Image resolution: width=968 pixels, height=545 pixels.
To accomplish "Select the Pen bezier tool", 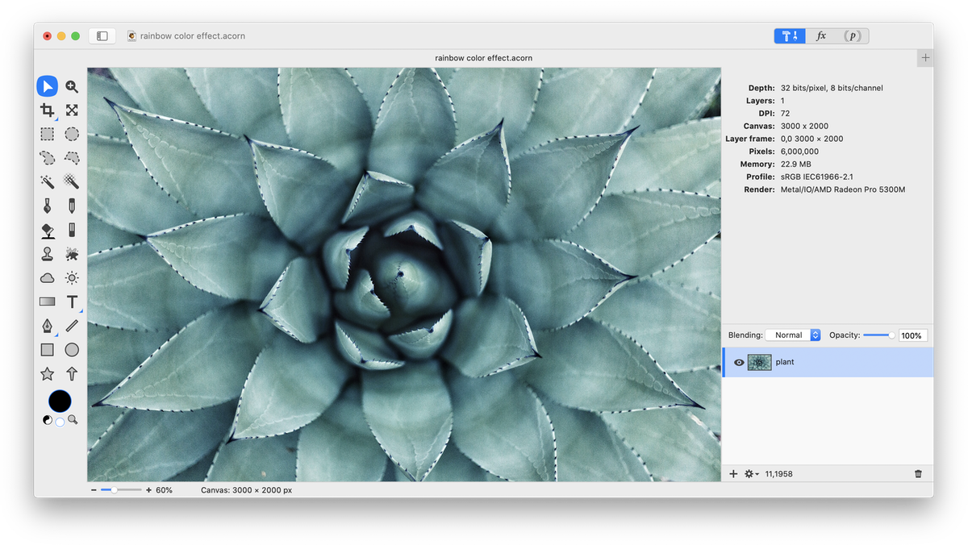I will pos(48,326).
